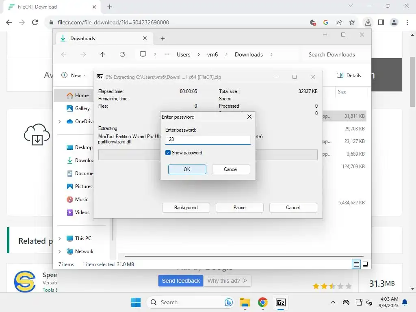Go up one folder in Explorer
This screenshot has height=312, width=416.
103,54
